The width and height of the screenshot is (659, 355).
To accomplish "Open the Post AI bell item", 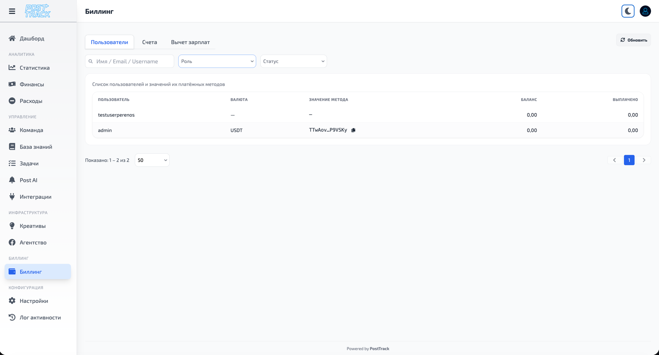I will coord(28,180).
